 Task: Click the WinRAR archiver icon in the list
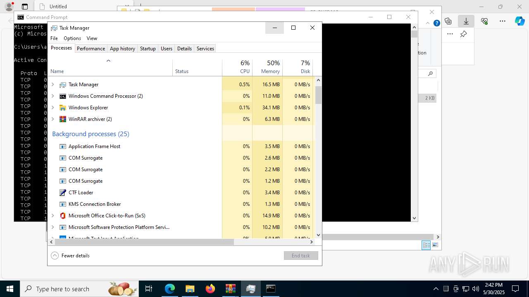point(63,119)
